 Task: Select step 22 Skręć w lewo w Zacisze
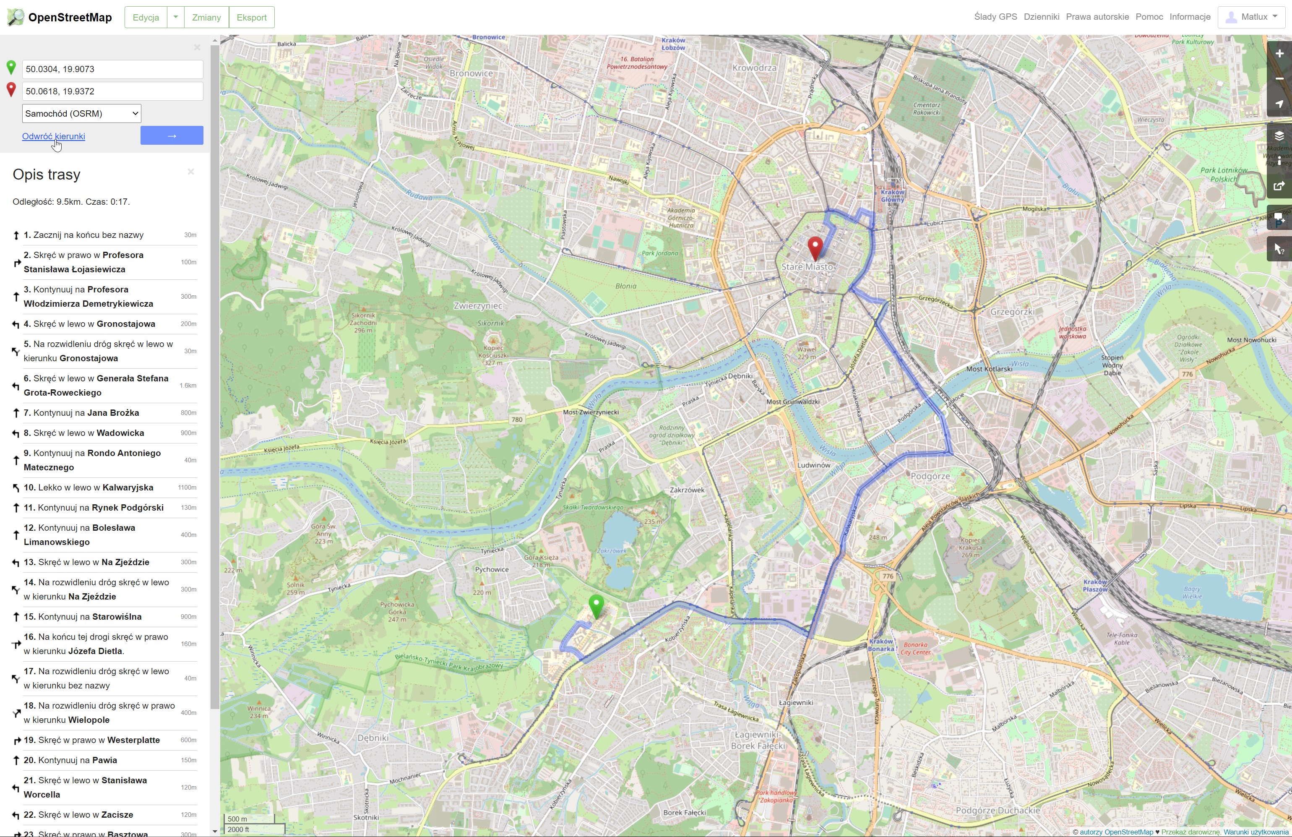click(x=104, y=815)
